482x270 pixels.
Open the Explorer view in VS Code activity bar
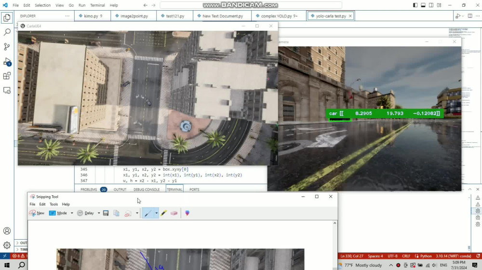[x=7, y=18]
